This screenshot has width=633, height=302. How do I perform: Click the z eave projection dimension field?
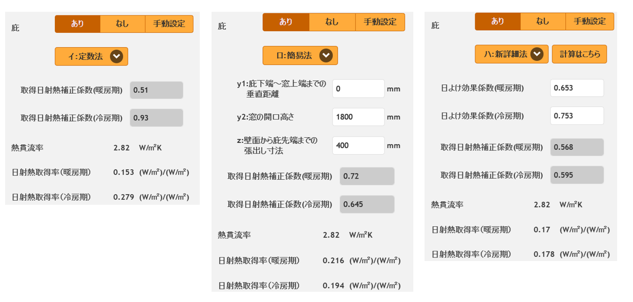coord(358,145)
